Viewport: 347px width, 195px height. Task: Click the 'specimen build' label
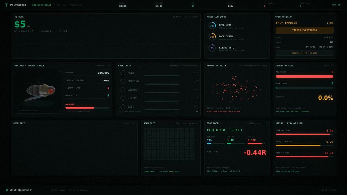(x=42, y=5)
